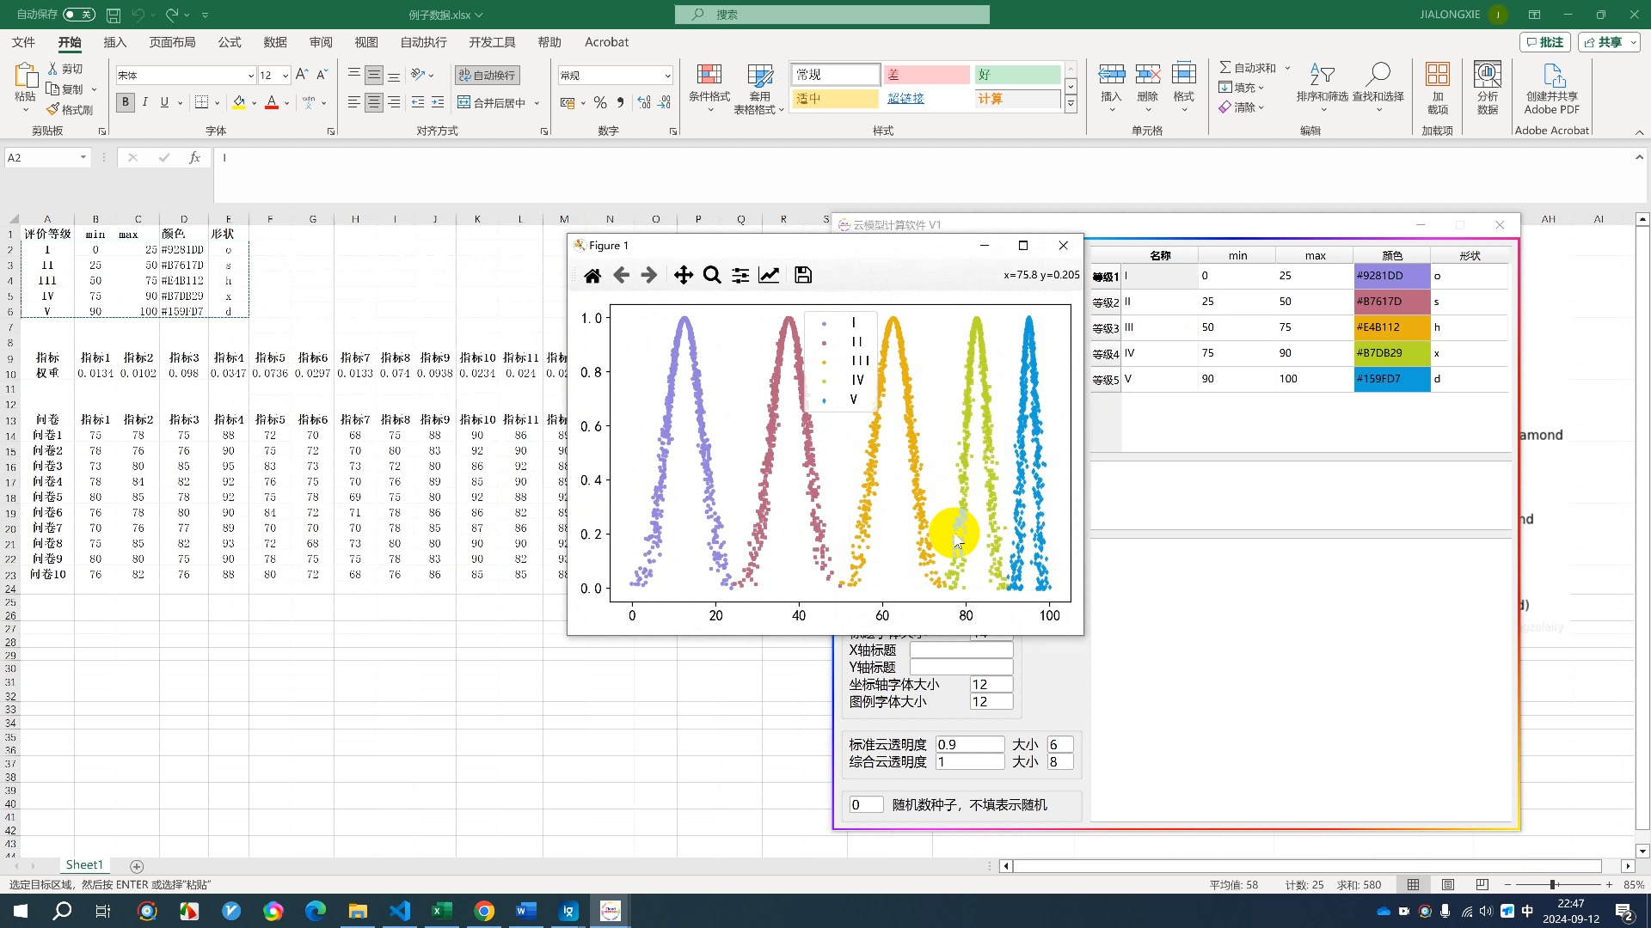Screen dimensions: 1651x928
Task: Click the random seed input field containing 0
Action: pos(865,805)
